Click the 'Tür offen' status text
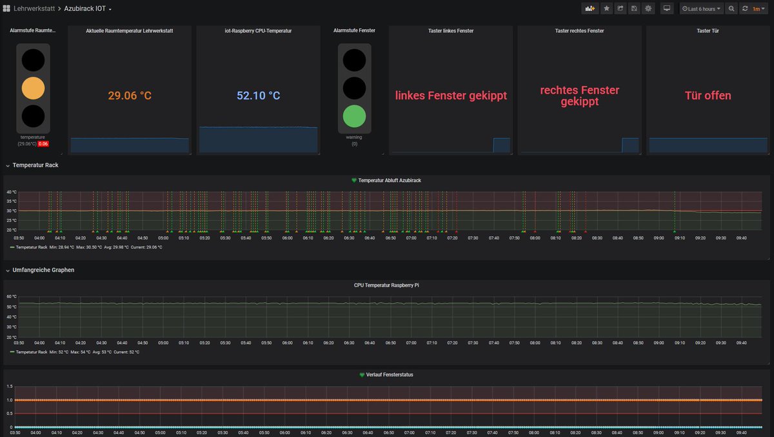 coord(708,96)
